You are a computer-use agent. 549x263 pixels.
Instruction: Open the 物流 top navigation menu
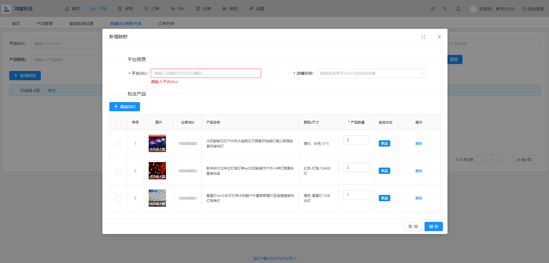click(230, 9)
